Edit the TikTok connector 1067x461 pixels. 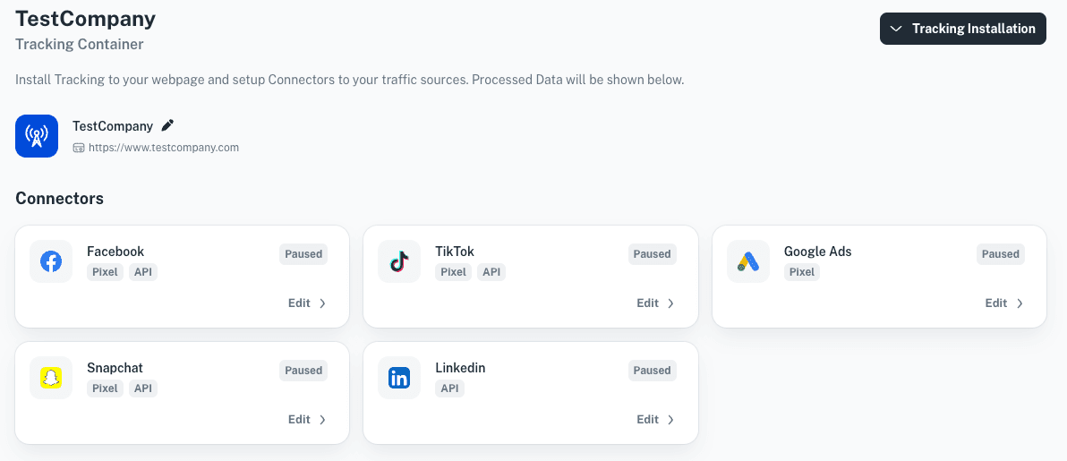(655, 303)
